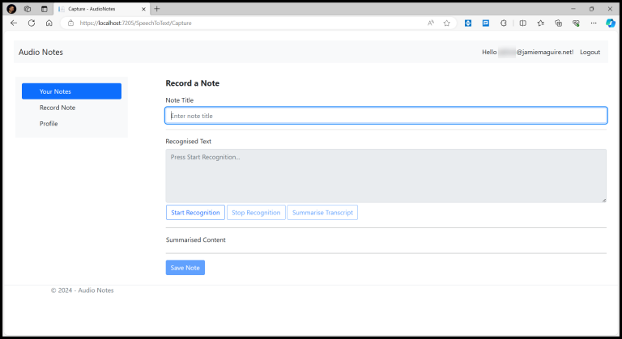Open the Hello @jamiemaguire.net account link

527,52
